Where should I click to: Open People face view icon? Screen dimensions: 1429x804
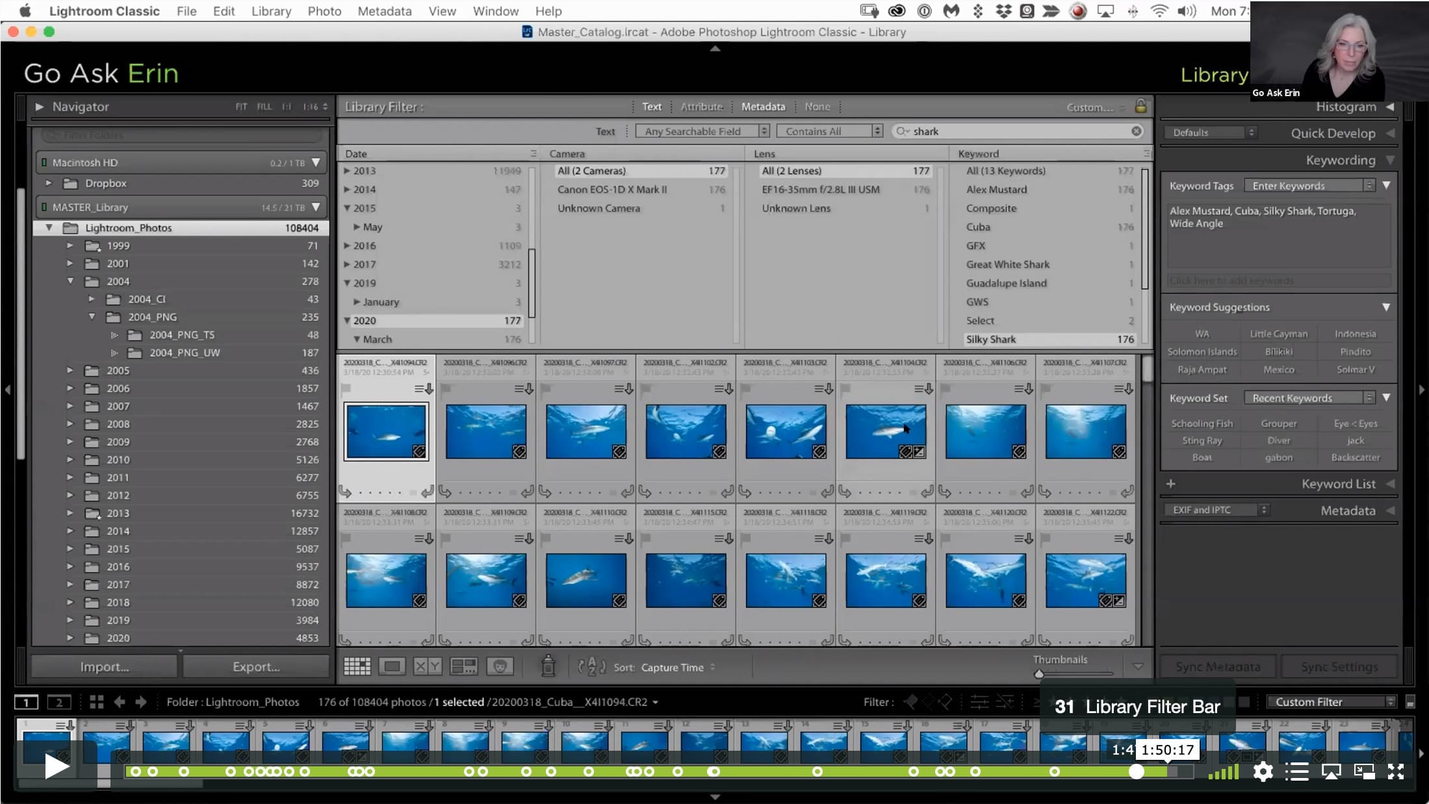point(499,666)
